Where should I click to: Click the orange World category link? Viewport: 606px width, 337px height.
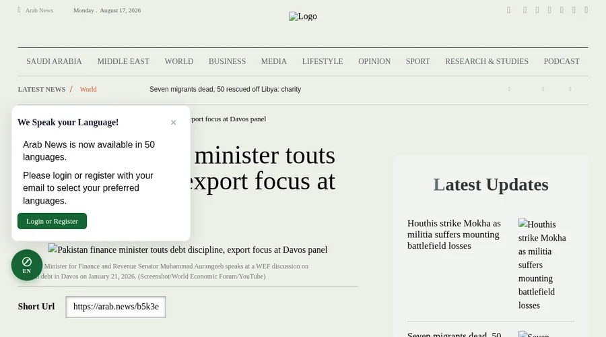tap(88, 90)
